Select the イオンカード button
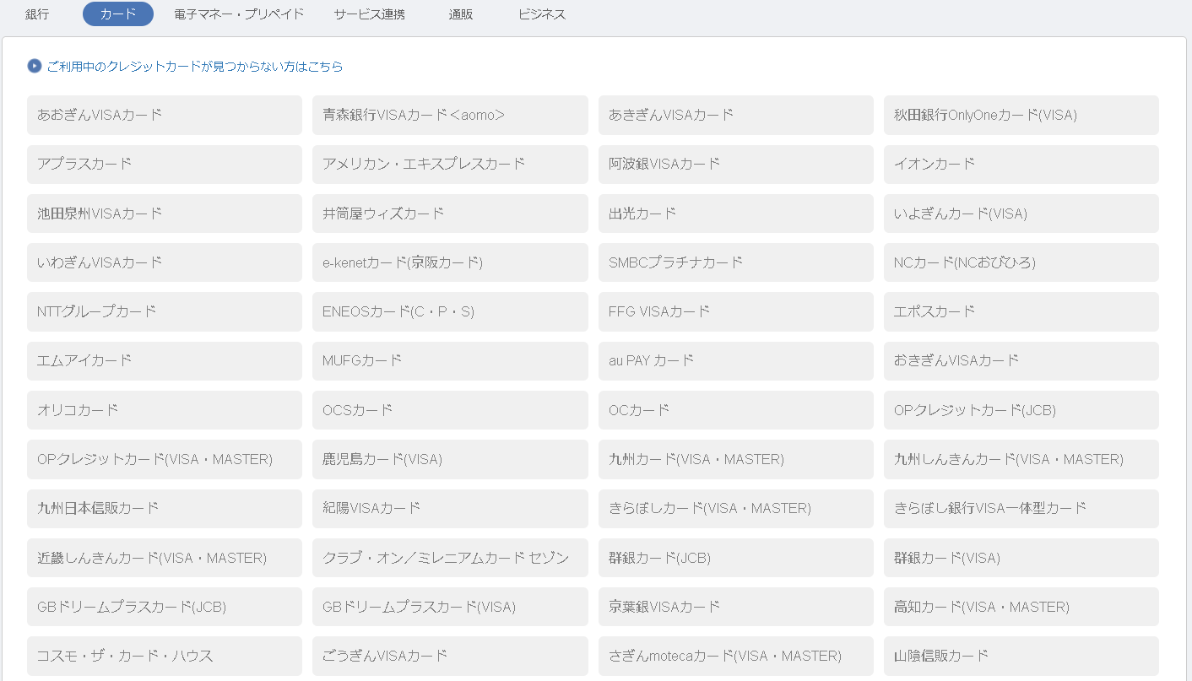 1021,164
